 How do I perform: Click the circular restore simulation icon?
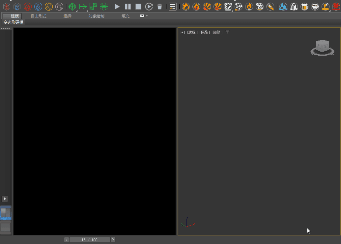(x=149, y=7)
